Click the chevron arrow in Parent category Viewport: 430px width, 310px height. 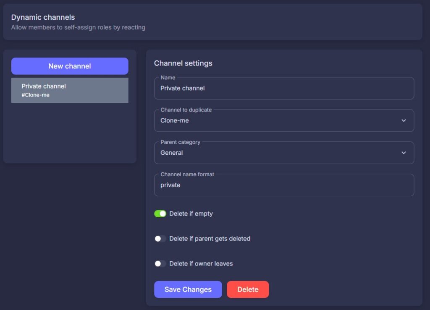coord(404,153)
